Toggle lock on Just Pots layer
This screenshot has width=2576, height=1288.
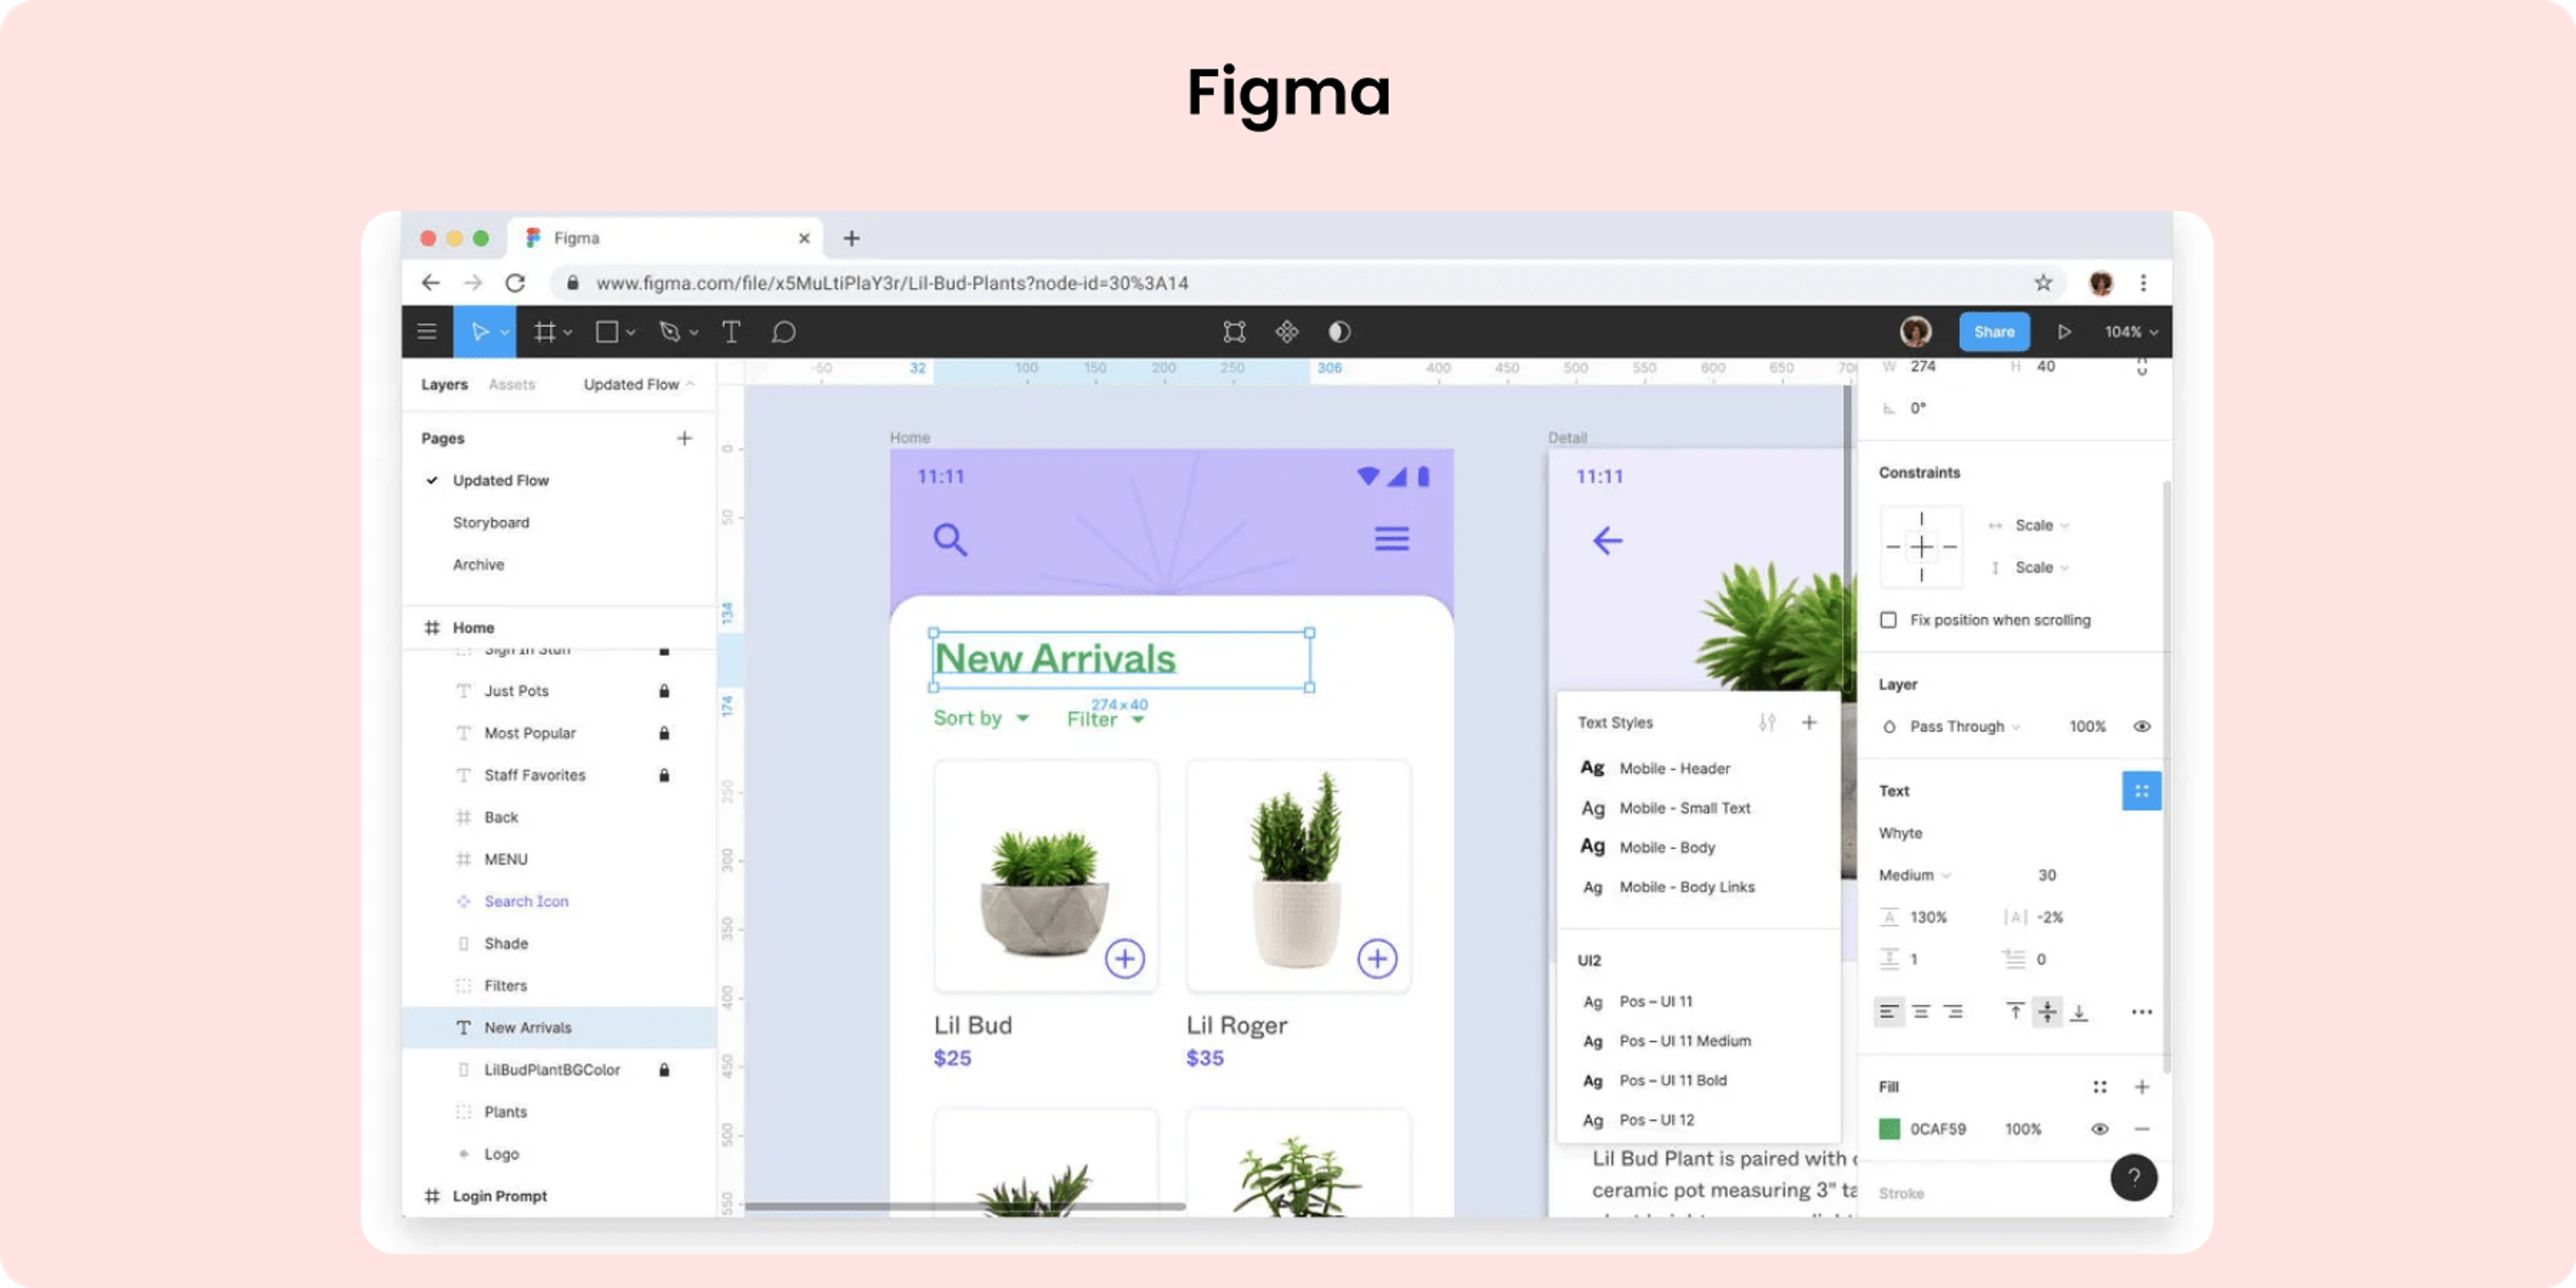click(664, 691)
